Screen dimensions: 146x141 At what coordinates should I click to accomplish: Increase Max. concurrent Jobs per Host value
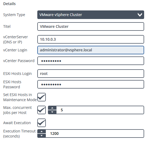[52, 108]
